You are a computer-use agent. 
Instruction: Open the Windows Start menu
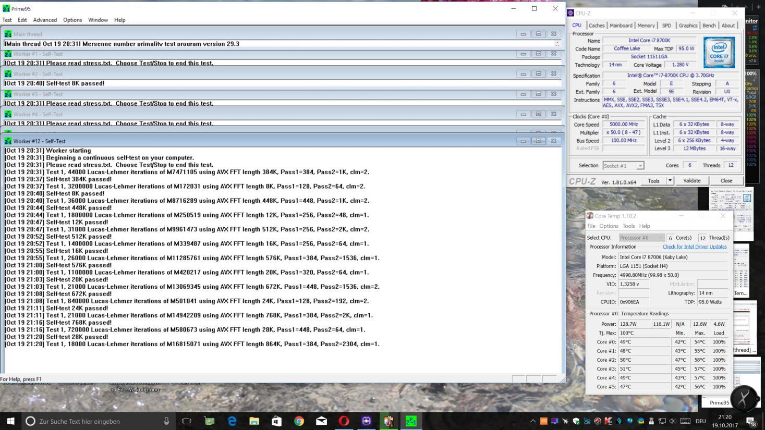click(x=10, y=421)
